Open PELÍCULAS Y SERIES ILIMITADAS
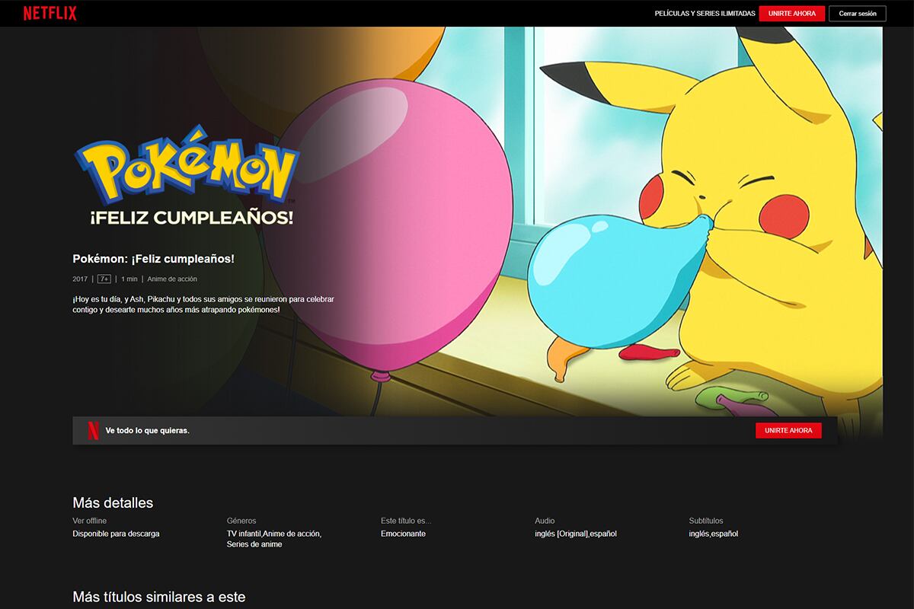The height and width of the screenshot is (609, 914). click(705, 13)
